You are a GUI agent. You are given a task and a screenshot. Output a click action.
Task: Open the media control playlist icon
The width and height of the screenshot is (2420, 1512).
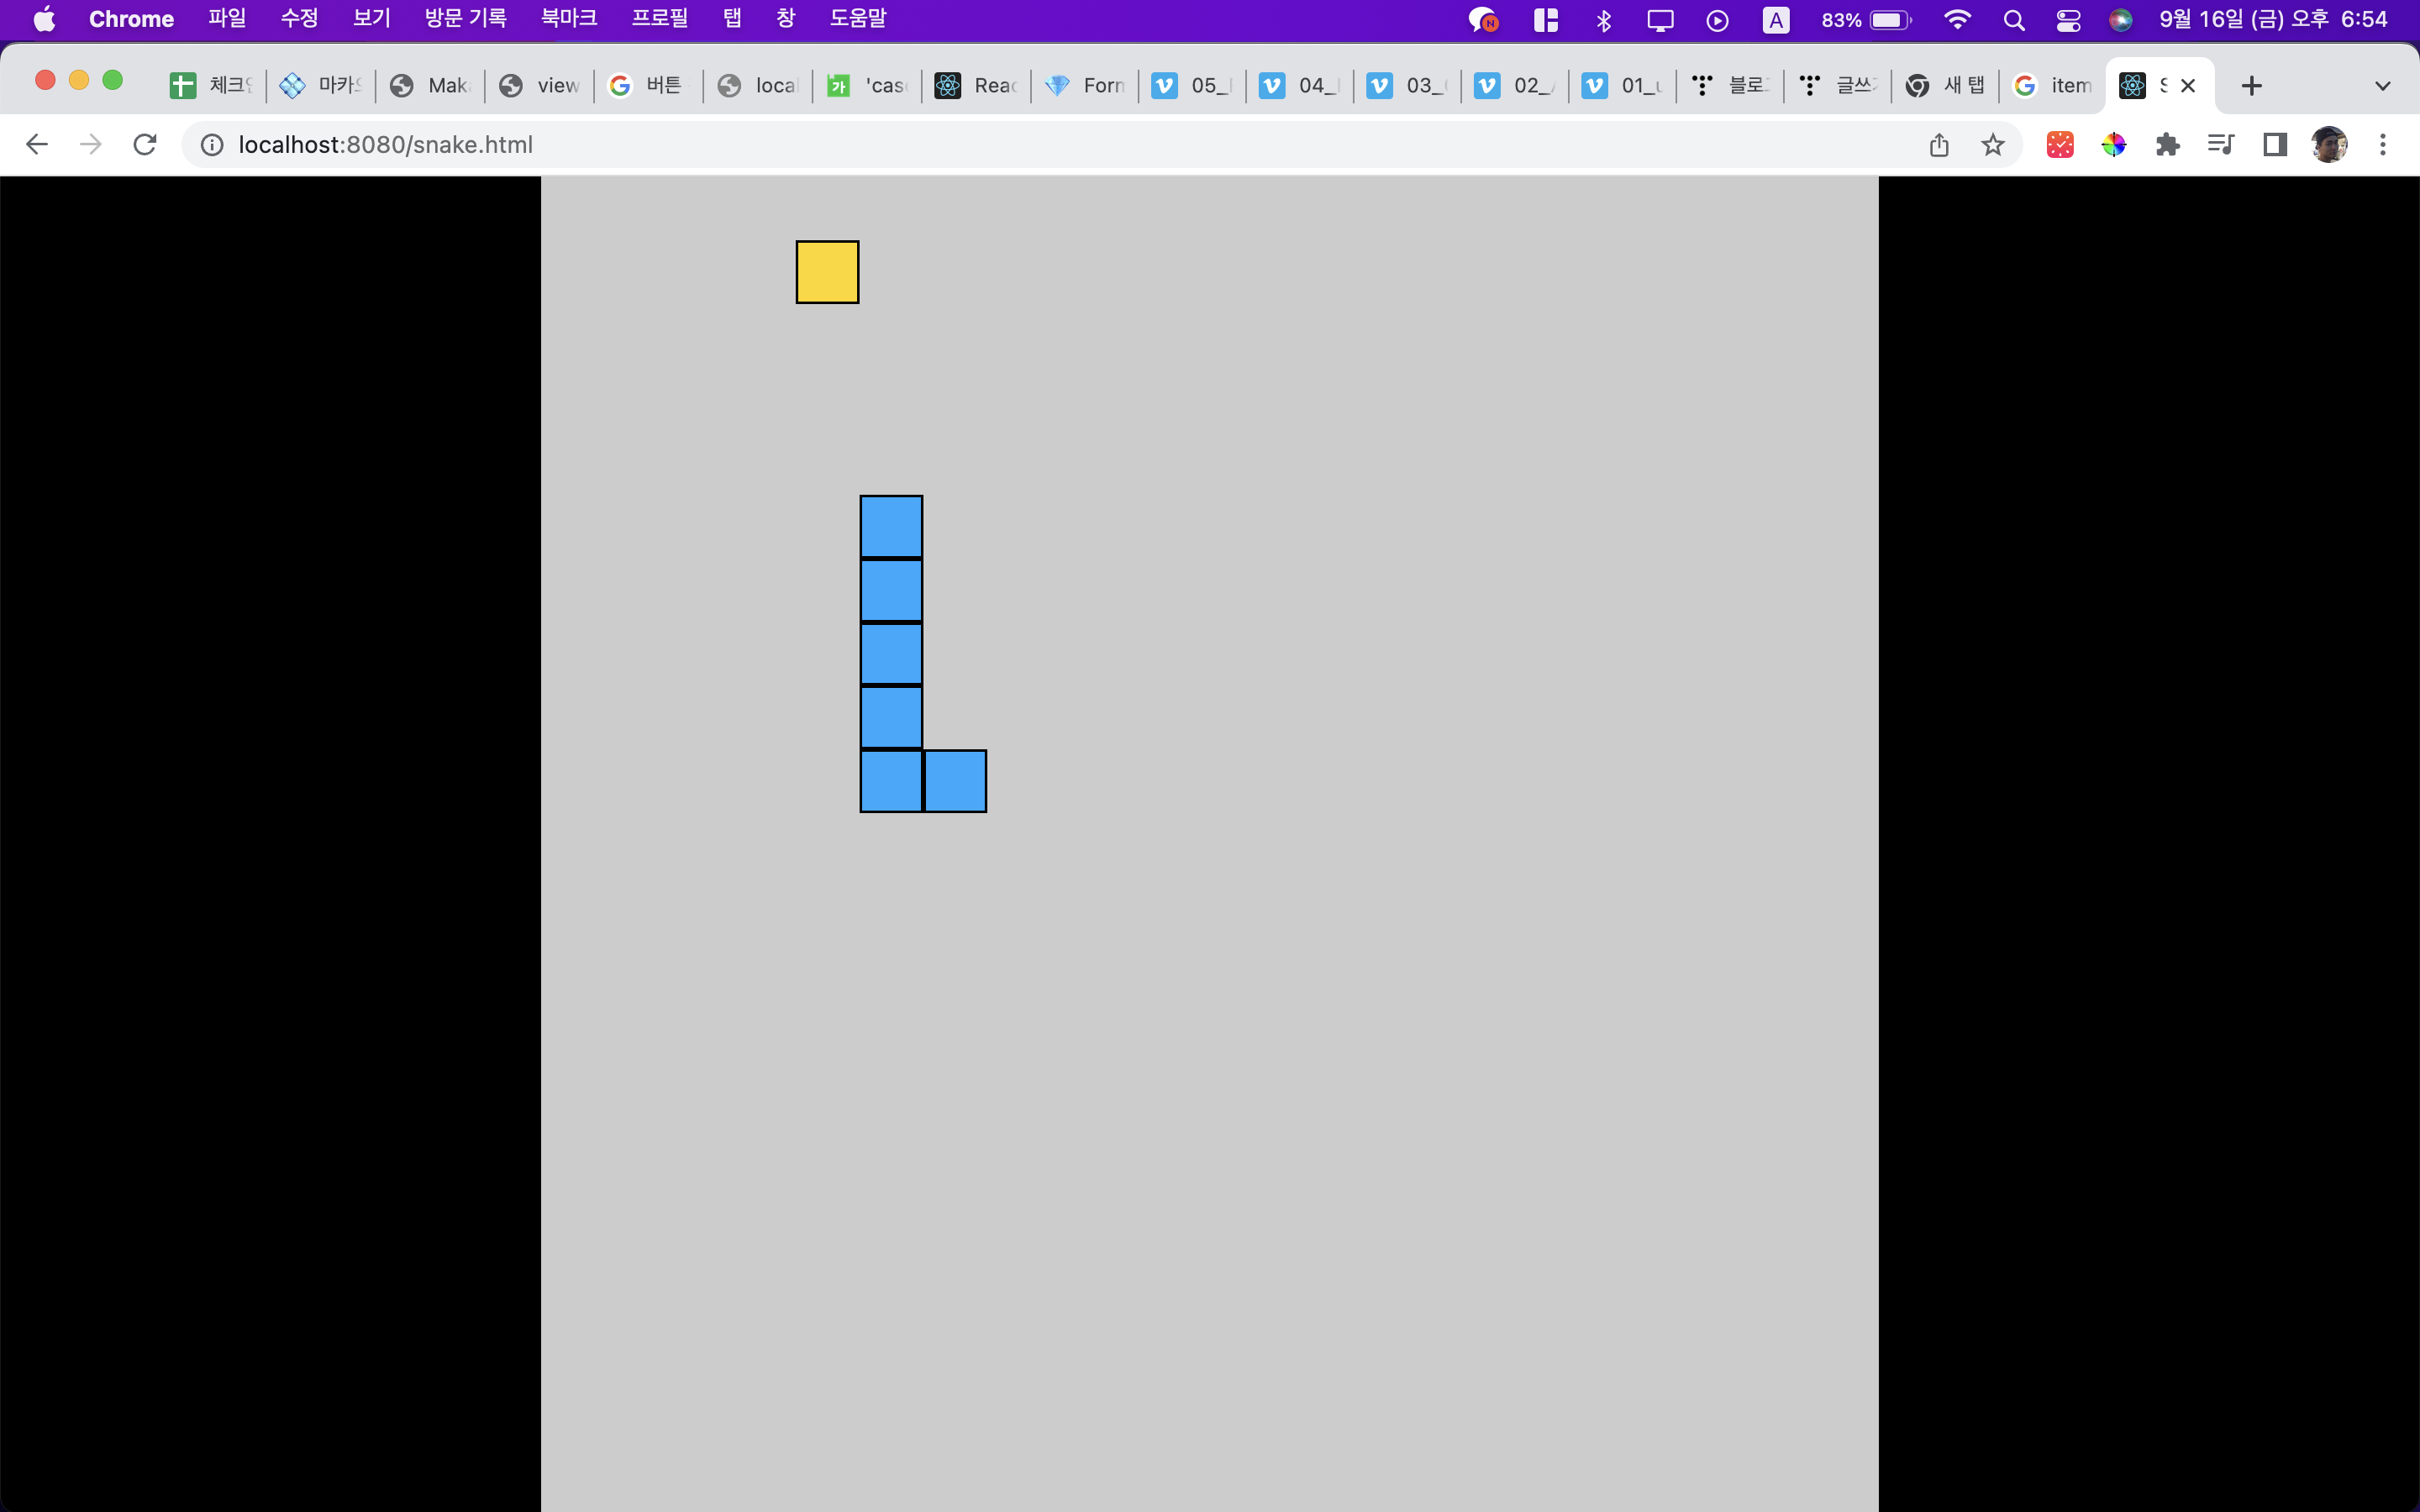coord(2221,145)
